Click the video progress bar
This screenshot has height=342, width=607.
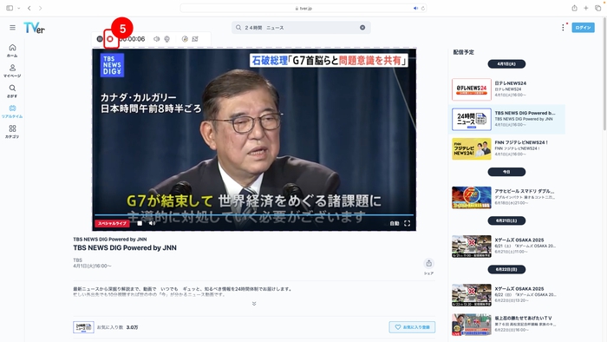click(x=254, y=214)
